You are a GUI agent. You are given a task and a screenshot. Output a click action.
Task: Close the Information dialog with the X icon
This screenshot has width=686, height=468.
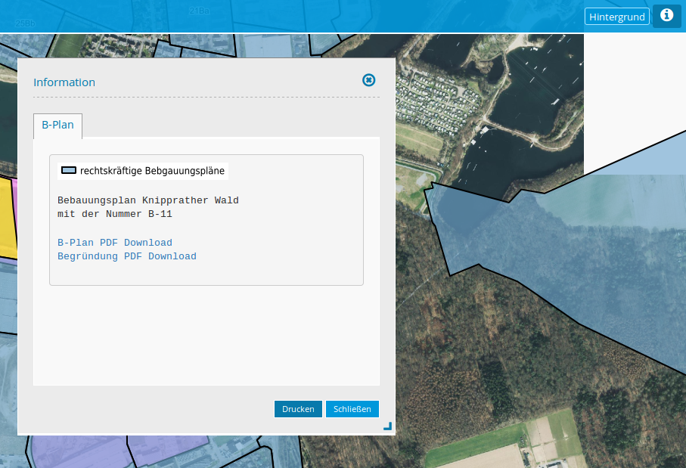click(x=368, y=80)
